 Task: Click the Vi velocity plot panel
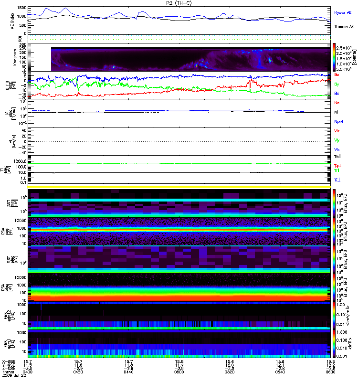click(x=179, y=141)
